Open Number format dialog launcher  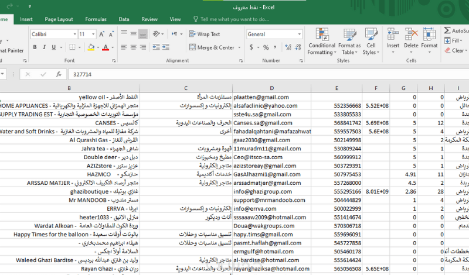point(301,61)
